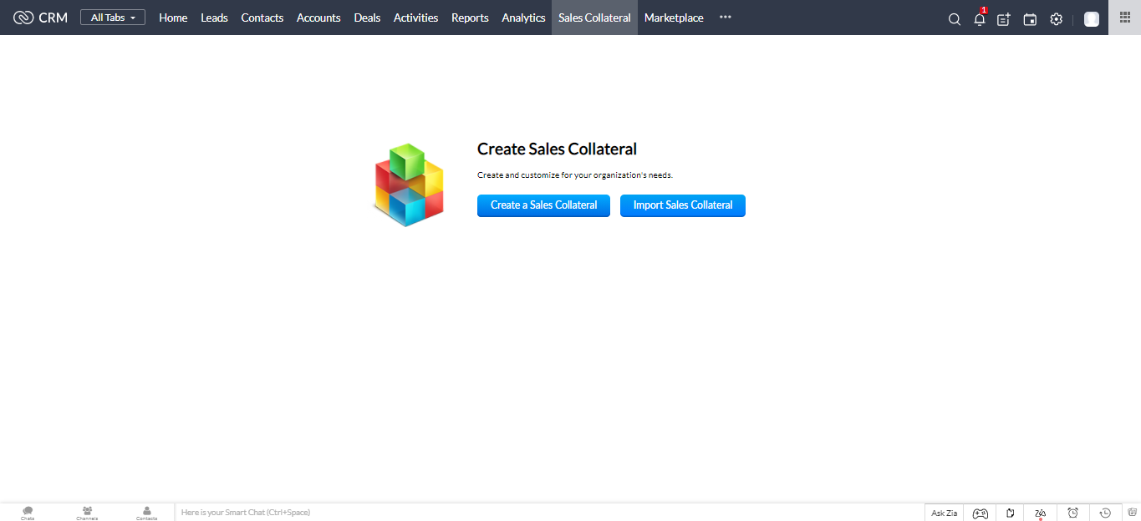Click Create a Sales Collateral button
Viewport: 1141px width, 521px height.
click(543, 205)
